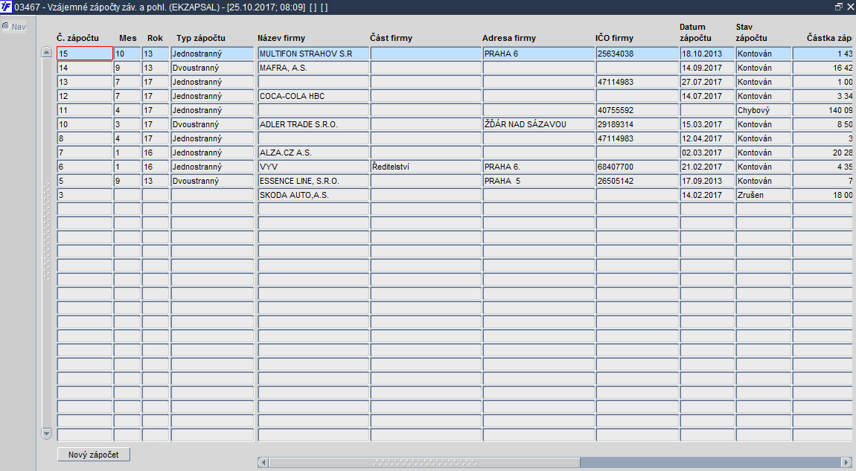This screenshot has height=471, width=856.
Task: Select zápočet number 15 field
Action: pyautogui.click(x=85, y=54)
